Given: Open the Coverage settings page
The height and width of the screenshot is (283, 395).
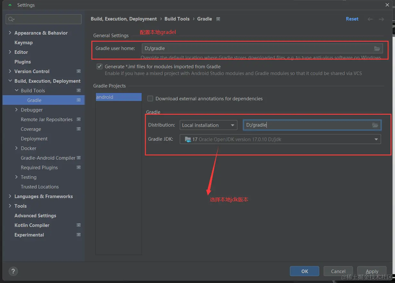Looking at the screenshot, I should (31, 129).
